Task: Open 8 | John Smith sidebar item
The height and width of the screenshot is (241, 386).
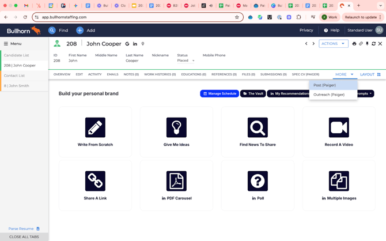Action: tap(17, 86)
